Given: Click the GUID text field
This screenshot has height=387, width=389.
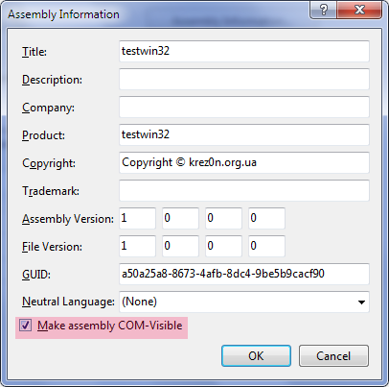Looking at the screenshot, I should point(244,274).
